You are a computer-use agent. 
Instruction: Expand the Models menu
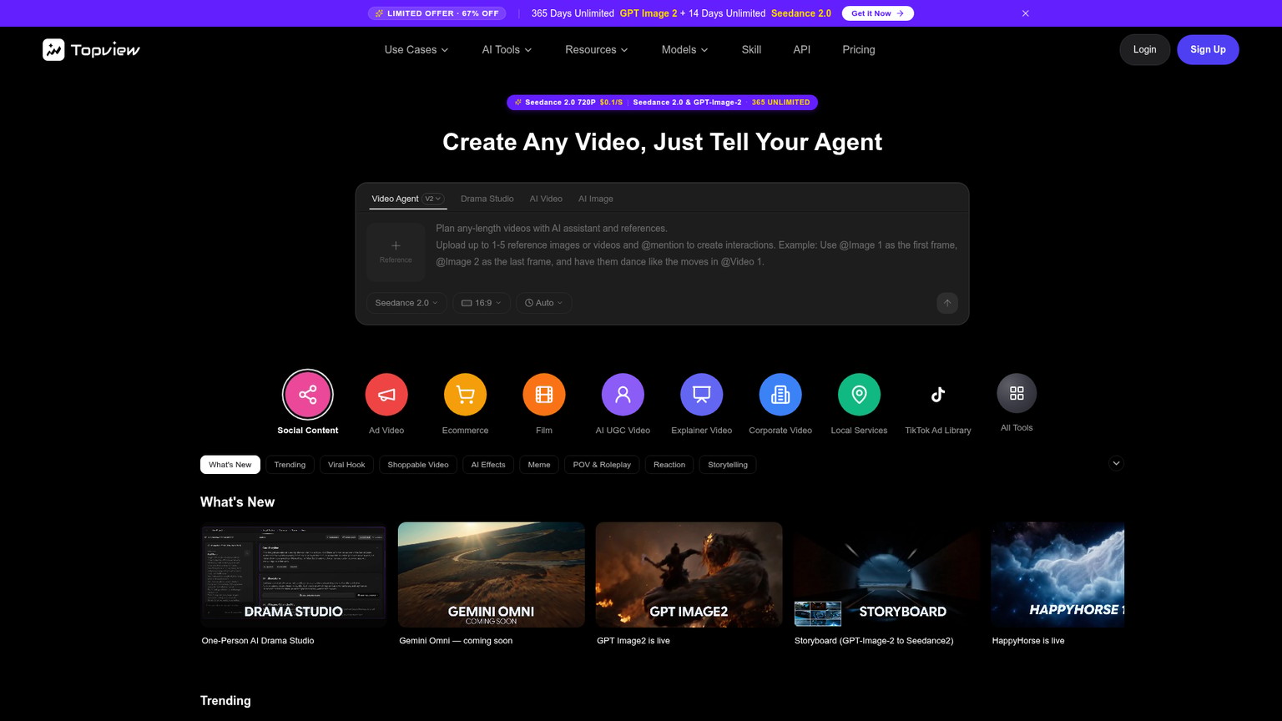tap(685, 50)
